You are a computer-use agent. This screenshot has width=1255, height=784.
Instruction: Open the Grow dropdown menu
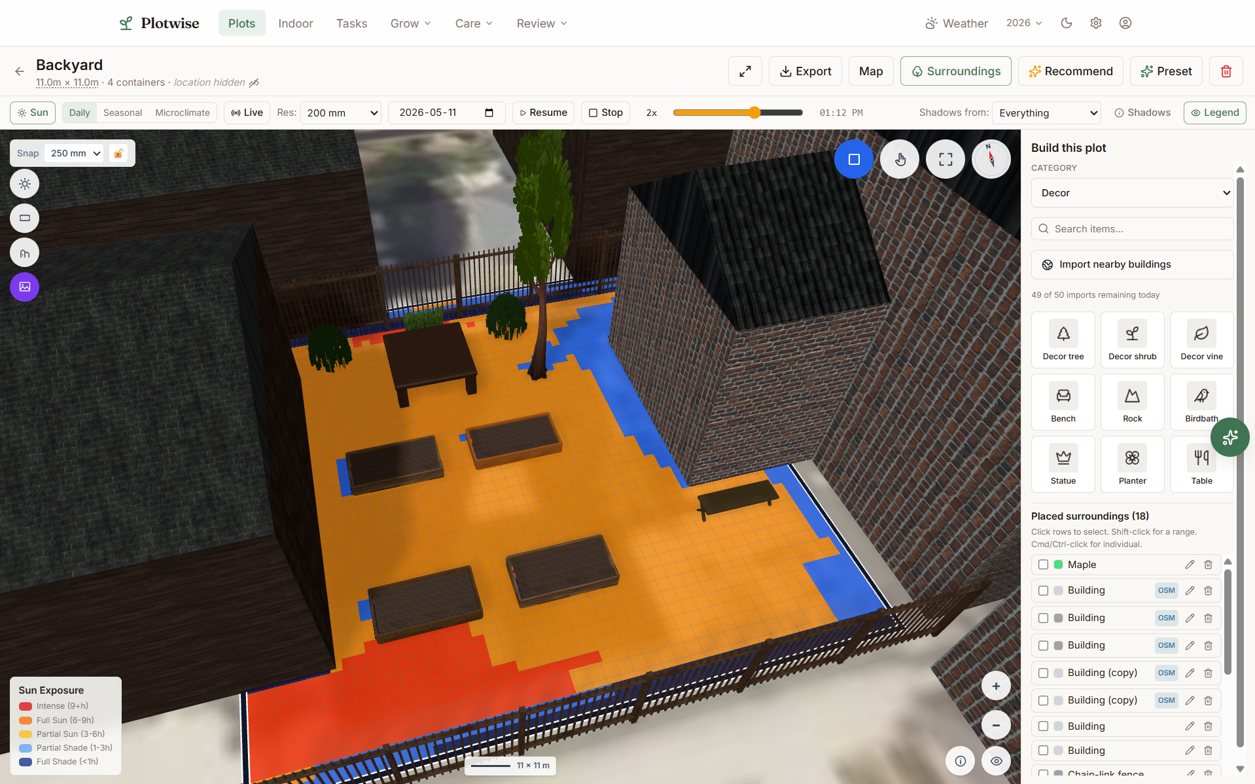411,24
